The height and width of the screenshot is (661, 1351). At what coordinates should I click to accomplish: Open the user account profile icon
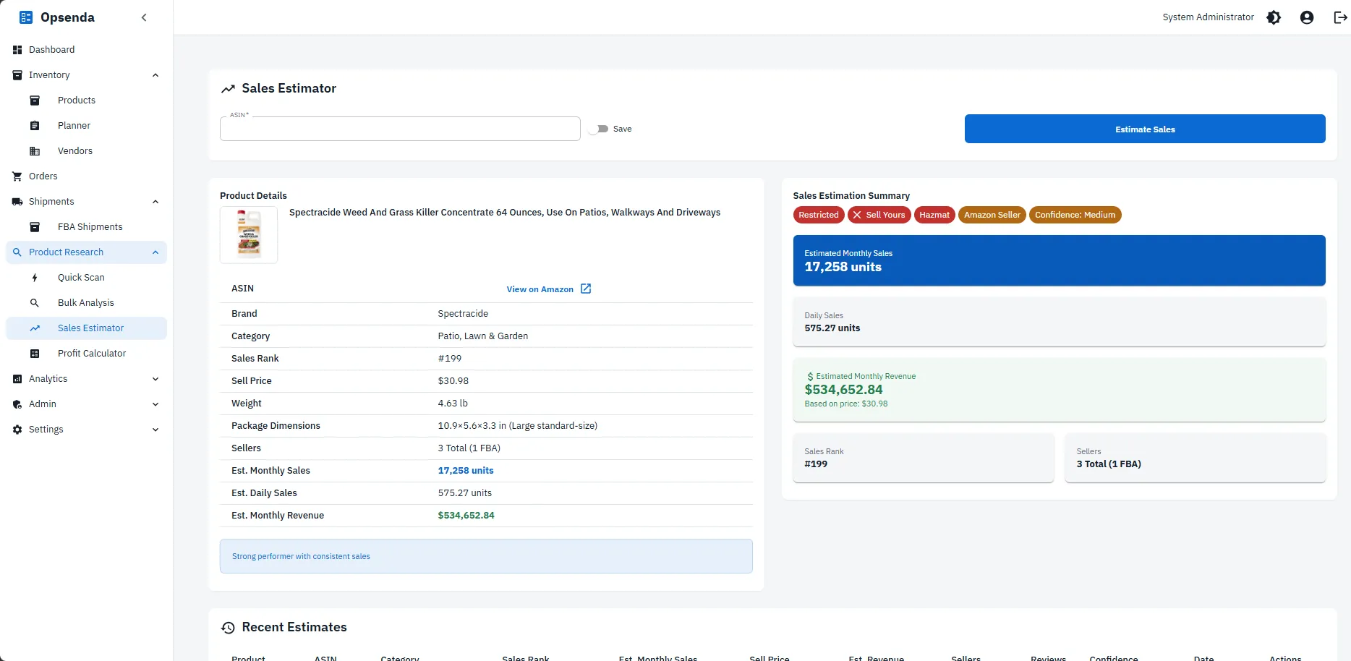pos(1307,17)
